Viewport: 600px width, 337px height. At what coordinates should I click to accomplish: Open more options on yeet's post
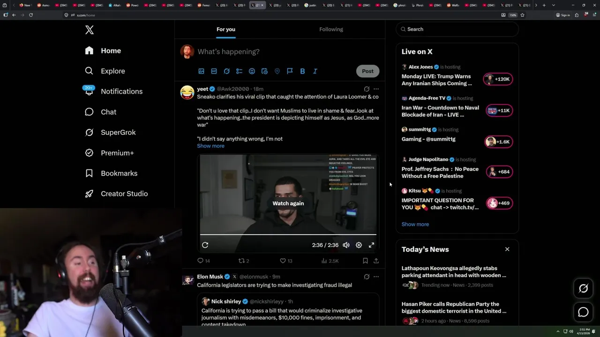coord(376,89)
